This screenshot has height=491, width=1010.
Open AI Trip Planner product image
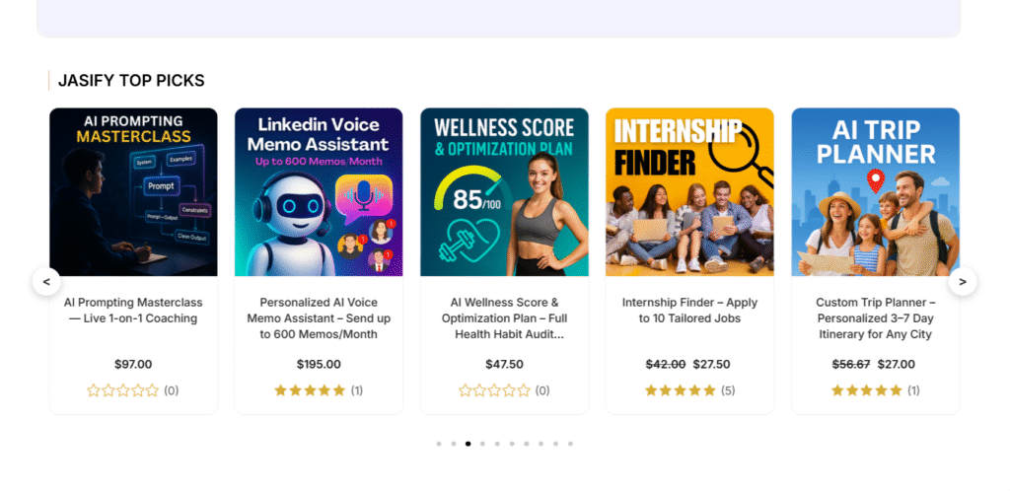tap(875, 192)
